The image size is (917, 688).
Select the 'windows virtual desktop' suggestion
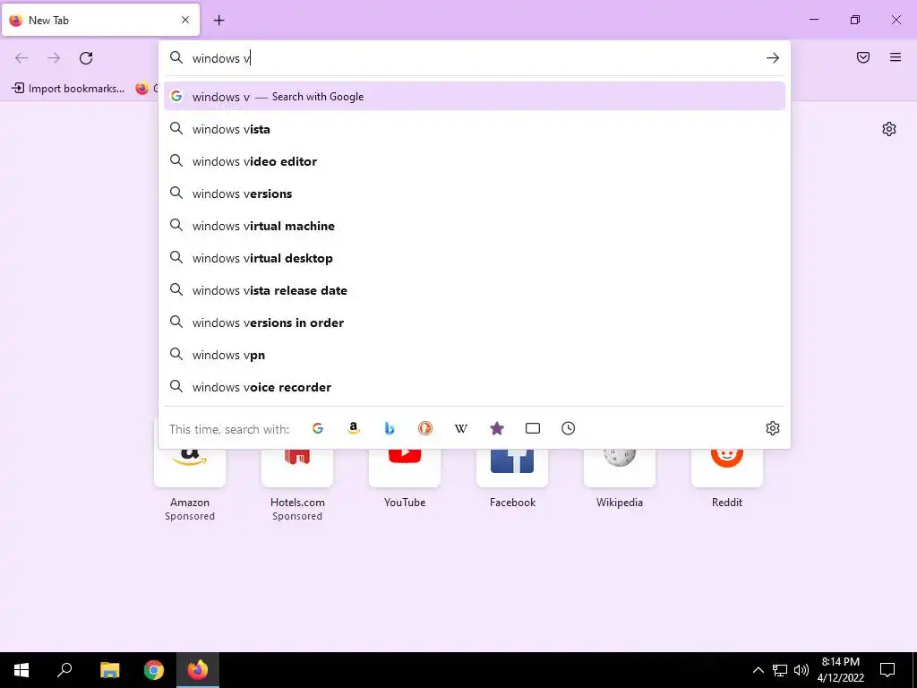click(475, 257)
